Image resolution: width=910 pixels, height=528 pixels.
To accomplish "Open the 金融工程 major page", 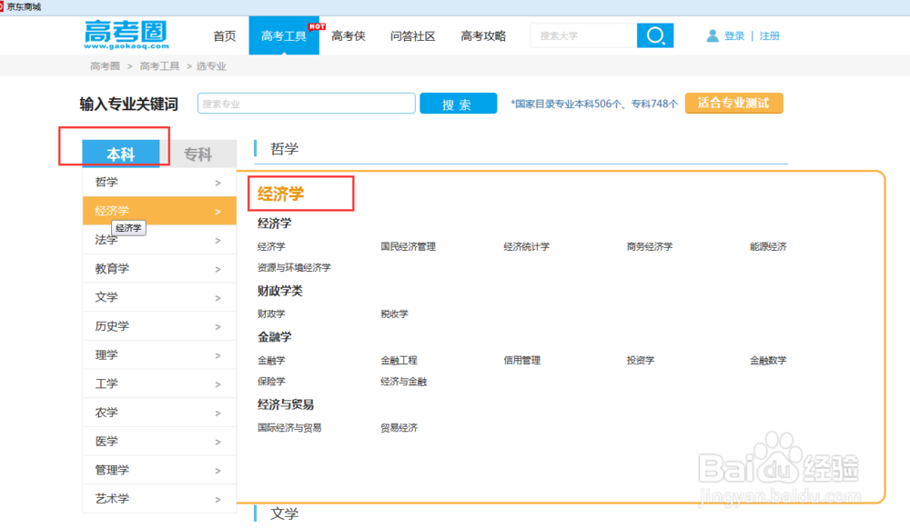I will [399, 359].
